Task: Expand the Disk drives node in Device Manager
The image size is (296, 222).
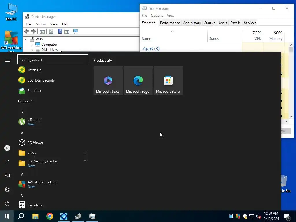Action: tap(32, 50)
